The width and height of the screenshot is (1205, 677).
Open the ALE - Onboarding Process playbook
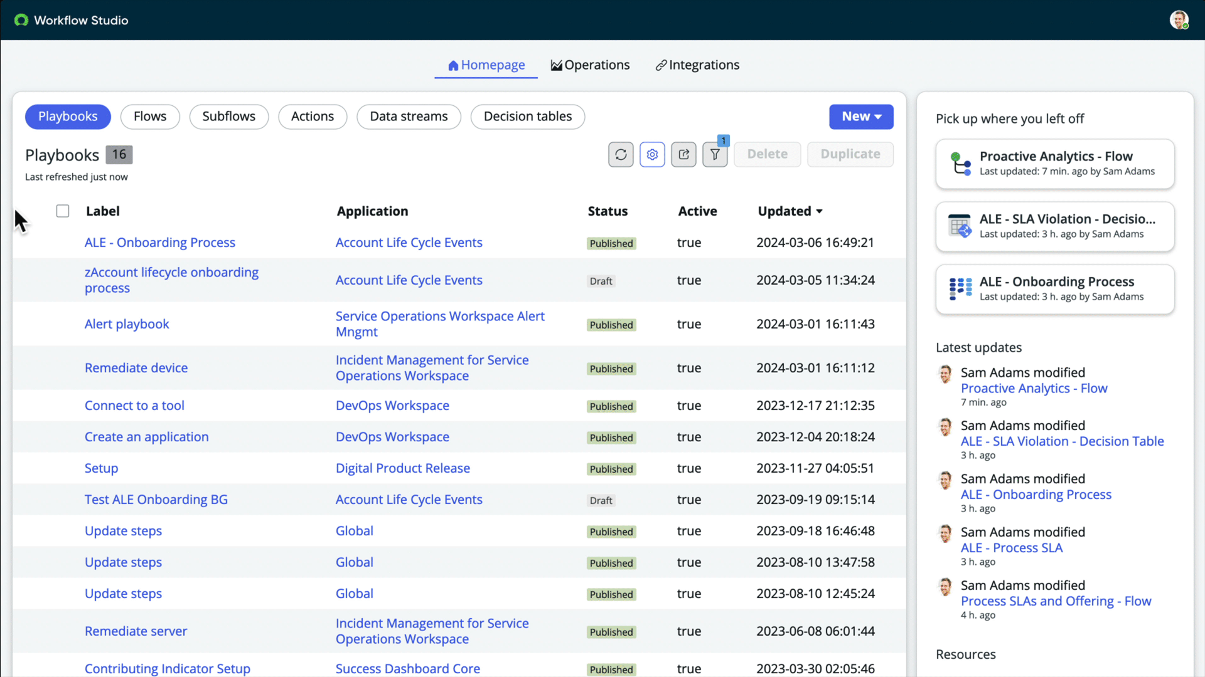[x=160, y=243]
